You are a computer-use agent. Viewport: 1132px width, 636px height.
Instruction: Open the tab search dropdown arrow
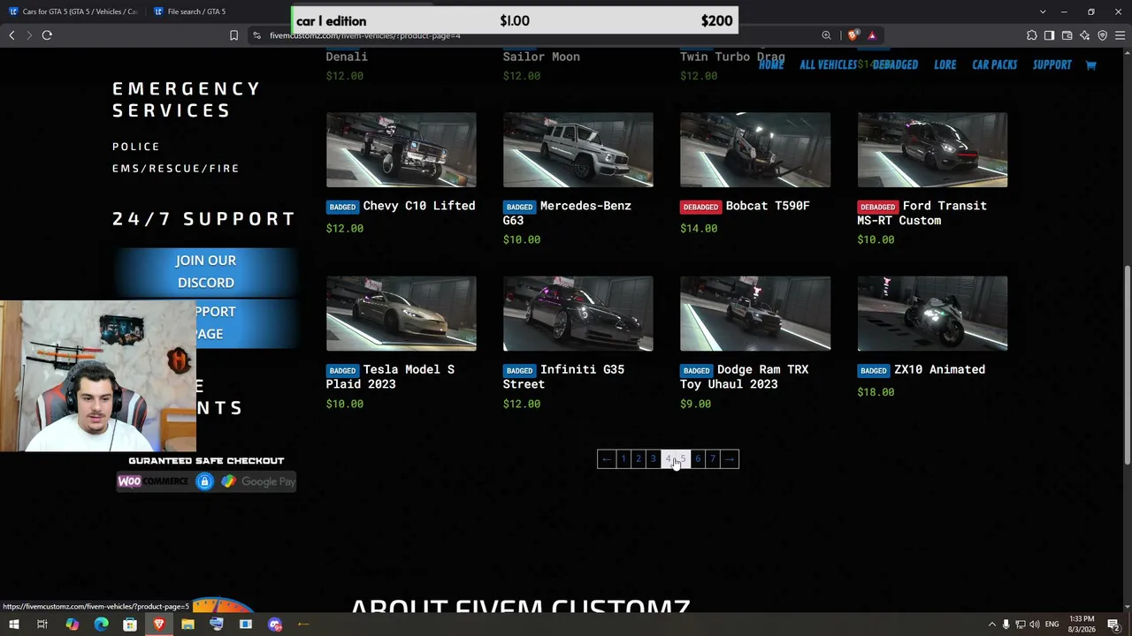pos(1043,11)
